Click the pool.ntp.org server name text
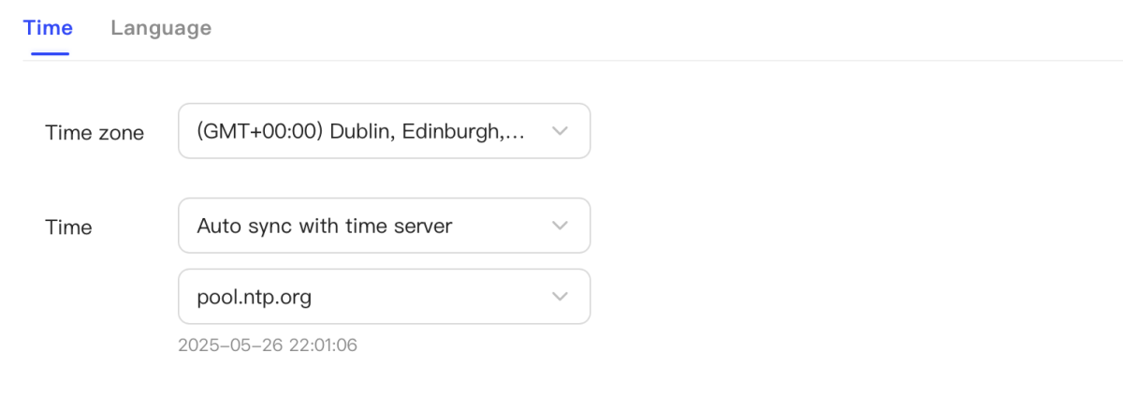 pos(255,298)
